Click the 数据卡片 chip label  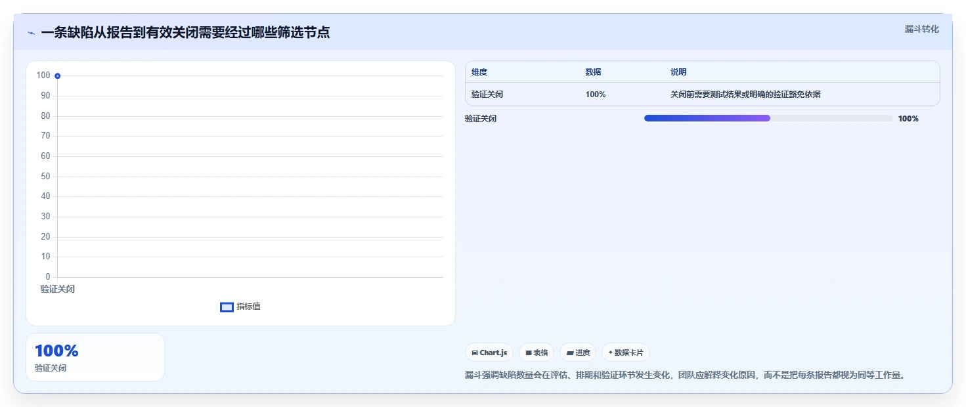tap(629, 353)
